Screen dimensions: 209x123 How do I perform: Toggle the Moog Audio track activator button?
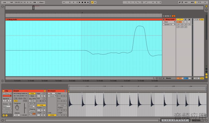tap(180, 20)
